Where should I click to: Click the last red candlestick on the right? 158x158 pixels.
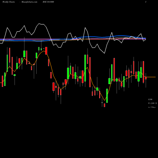point(146,78)
